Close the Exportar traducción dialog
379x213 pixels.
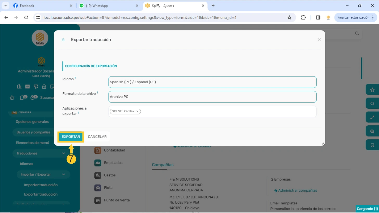319,40
